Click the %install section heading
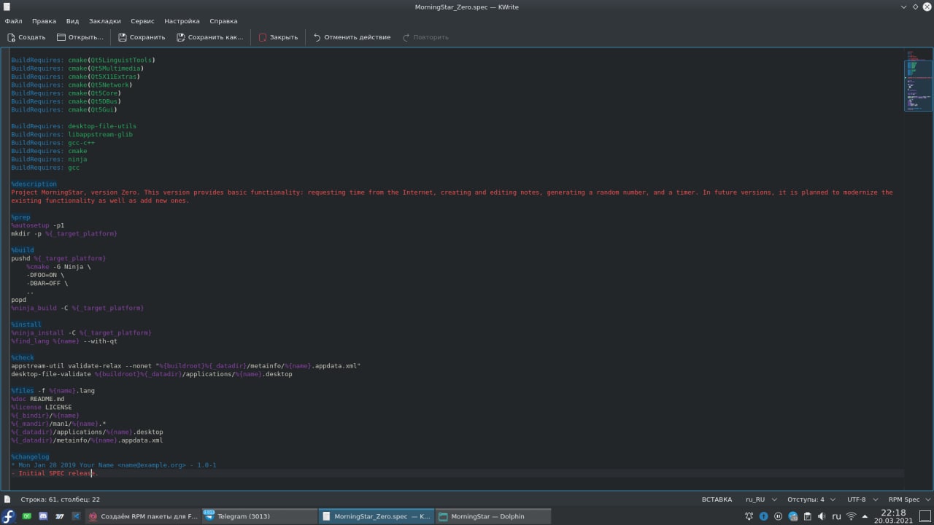 click(x=26, y=324)
